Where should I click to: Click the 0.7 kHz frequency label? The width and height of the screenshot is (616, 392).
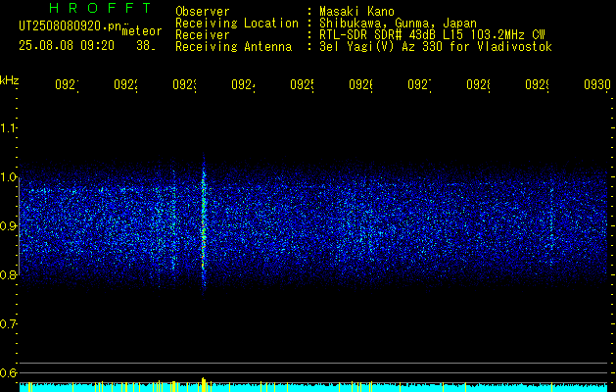tap(9, 324)
